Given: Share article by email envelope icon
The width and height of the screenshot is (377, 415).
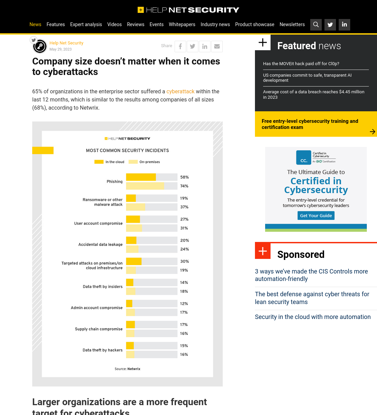Looking at the screenshot, I should 217,46.
